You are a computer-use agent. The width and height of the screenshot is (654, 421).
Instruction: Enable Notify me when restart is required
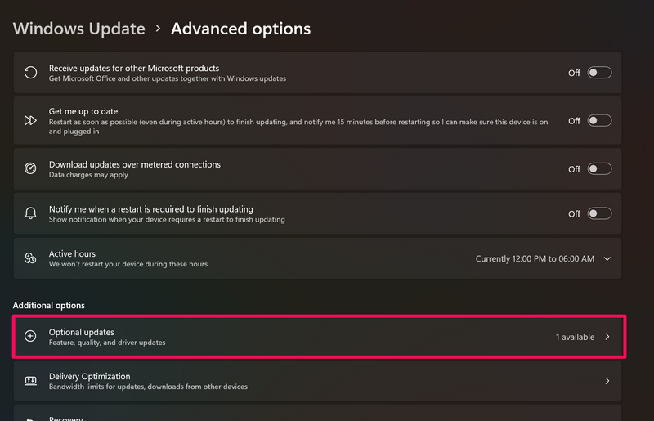pos(599,213)
